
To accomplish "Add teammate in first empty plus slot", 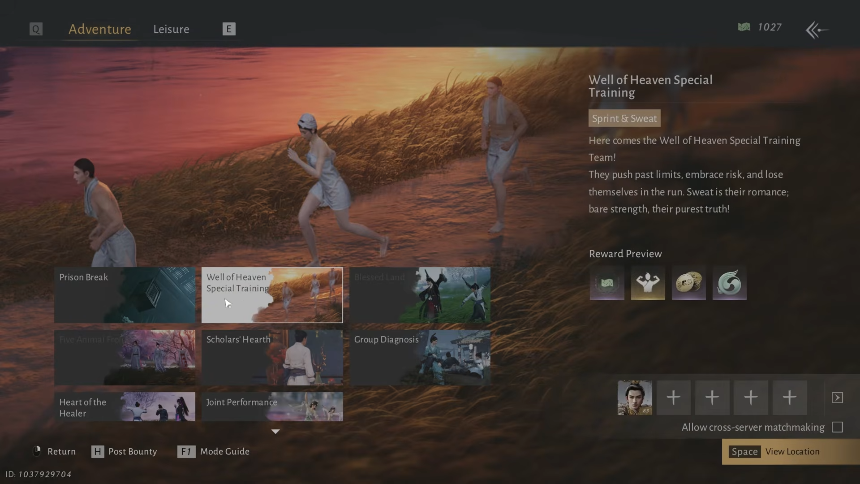I will [673, 398].
